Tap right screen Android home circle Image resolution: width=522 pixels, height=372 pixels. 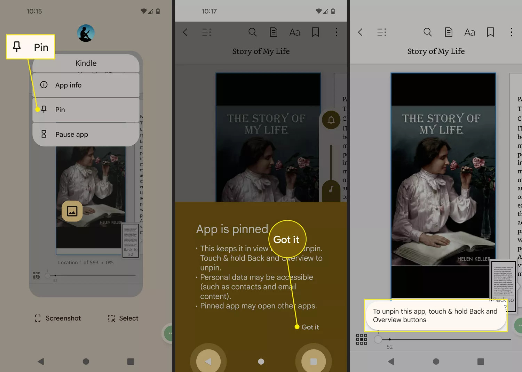436,362
